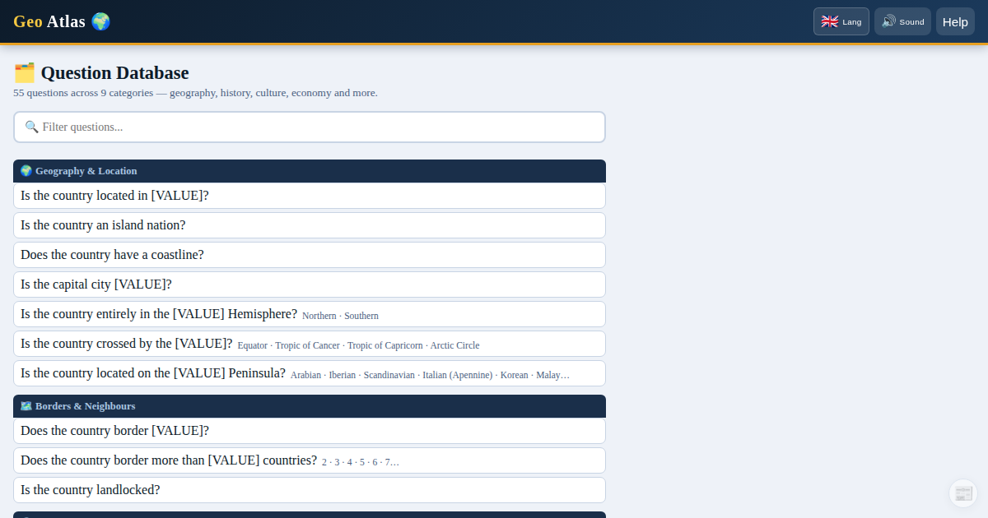Select 'Is the country landlocked?'
Viewport: 988px width, 518px height.
click(310, 490)
